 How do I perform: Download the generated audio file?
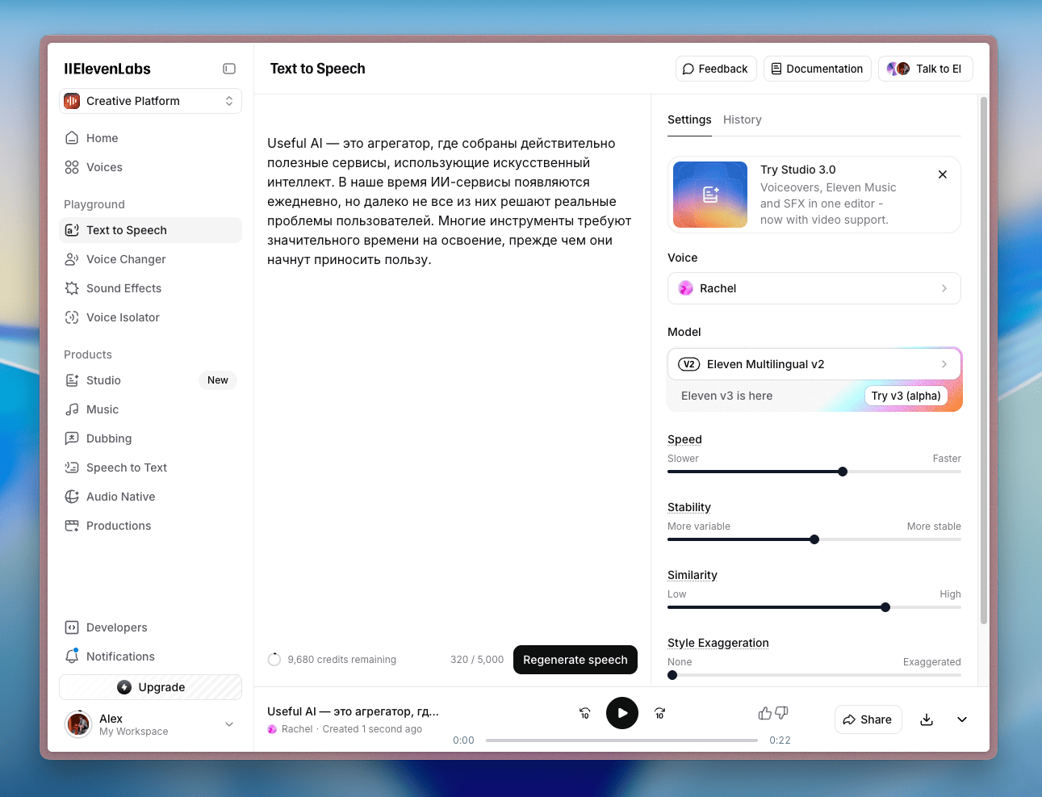click(927, 719)
